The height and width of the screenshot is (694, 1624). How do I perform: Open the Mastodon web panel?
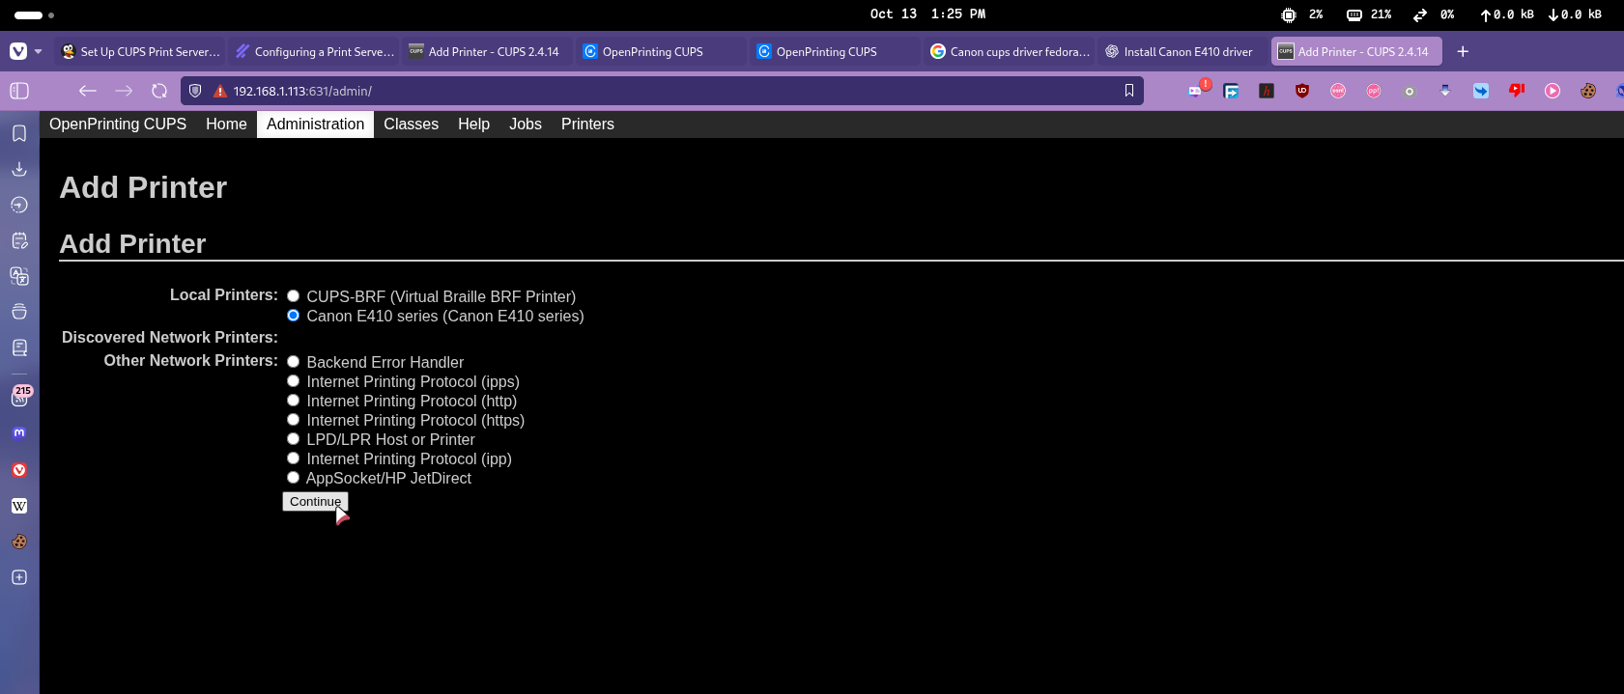pyautogui.click(x=18, y=433)
